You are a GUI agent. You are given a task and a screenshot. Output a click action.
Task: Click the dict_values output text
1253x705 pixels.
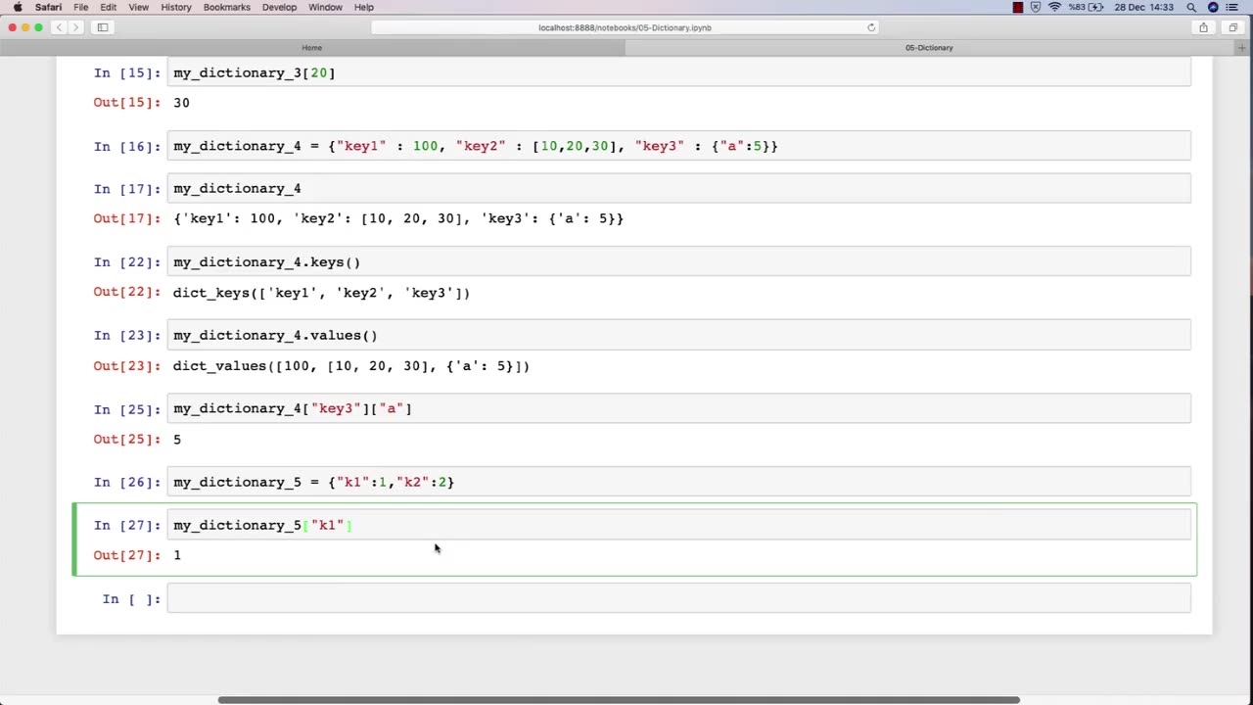pyautogui.click(x=351, y=365)
